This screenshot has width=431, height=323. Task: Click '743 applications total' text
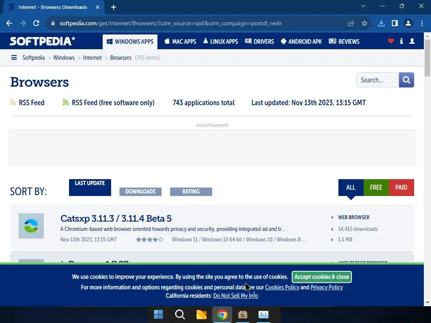pos(204,103)
